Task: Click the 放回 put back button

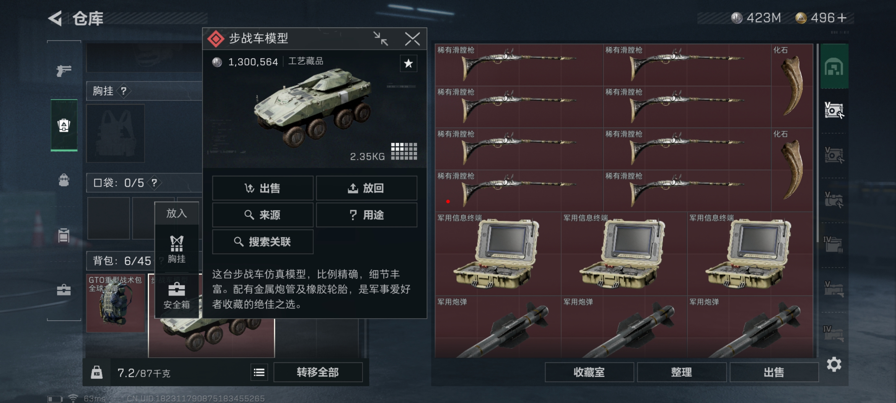Action: [366, 188]
